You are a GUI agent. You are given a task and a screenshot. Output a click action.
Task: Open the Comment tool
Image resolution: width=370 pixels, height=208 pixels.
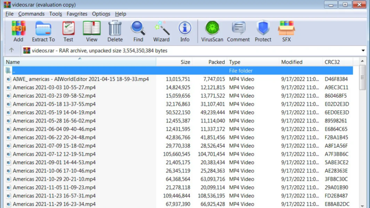(238, 31)
